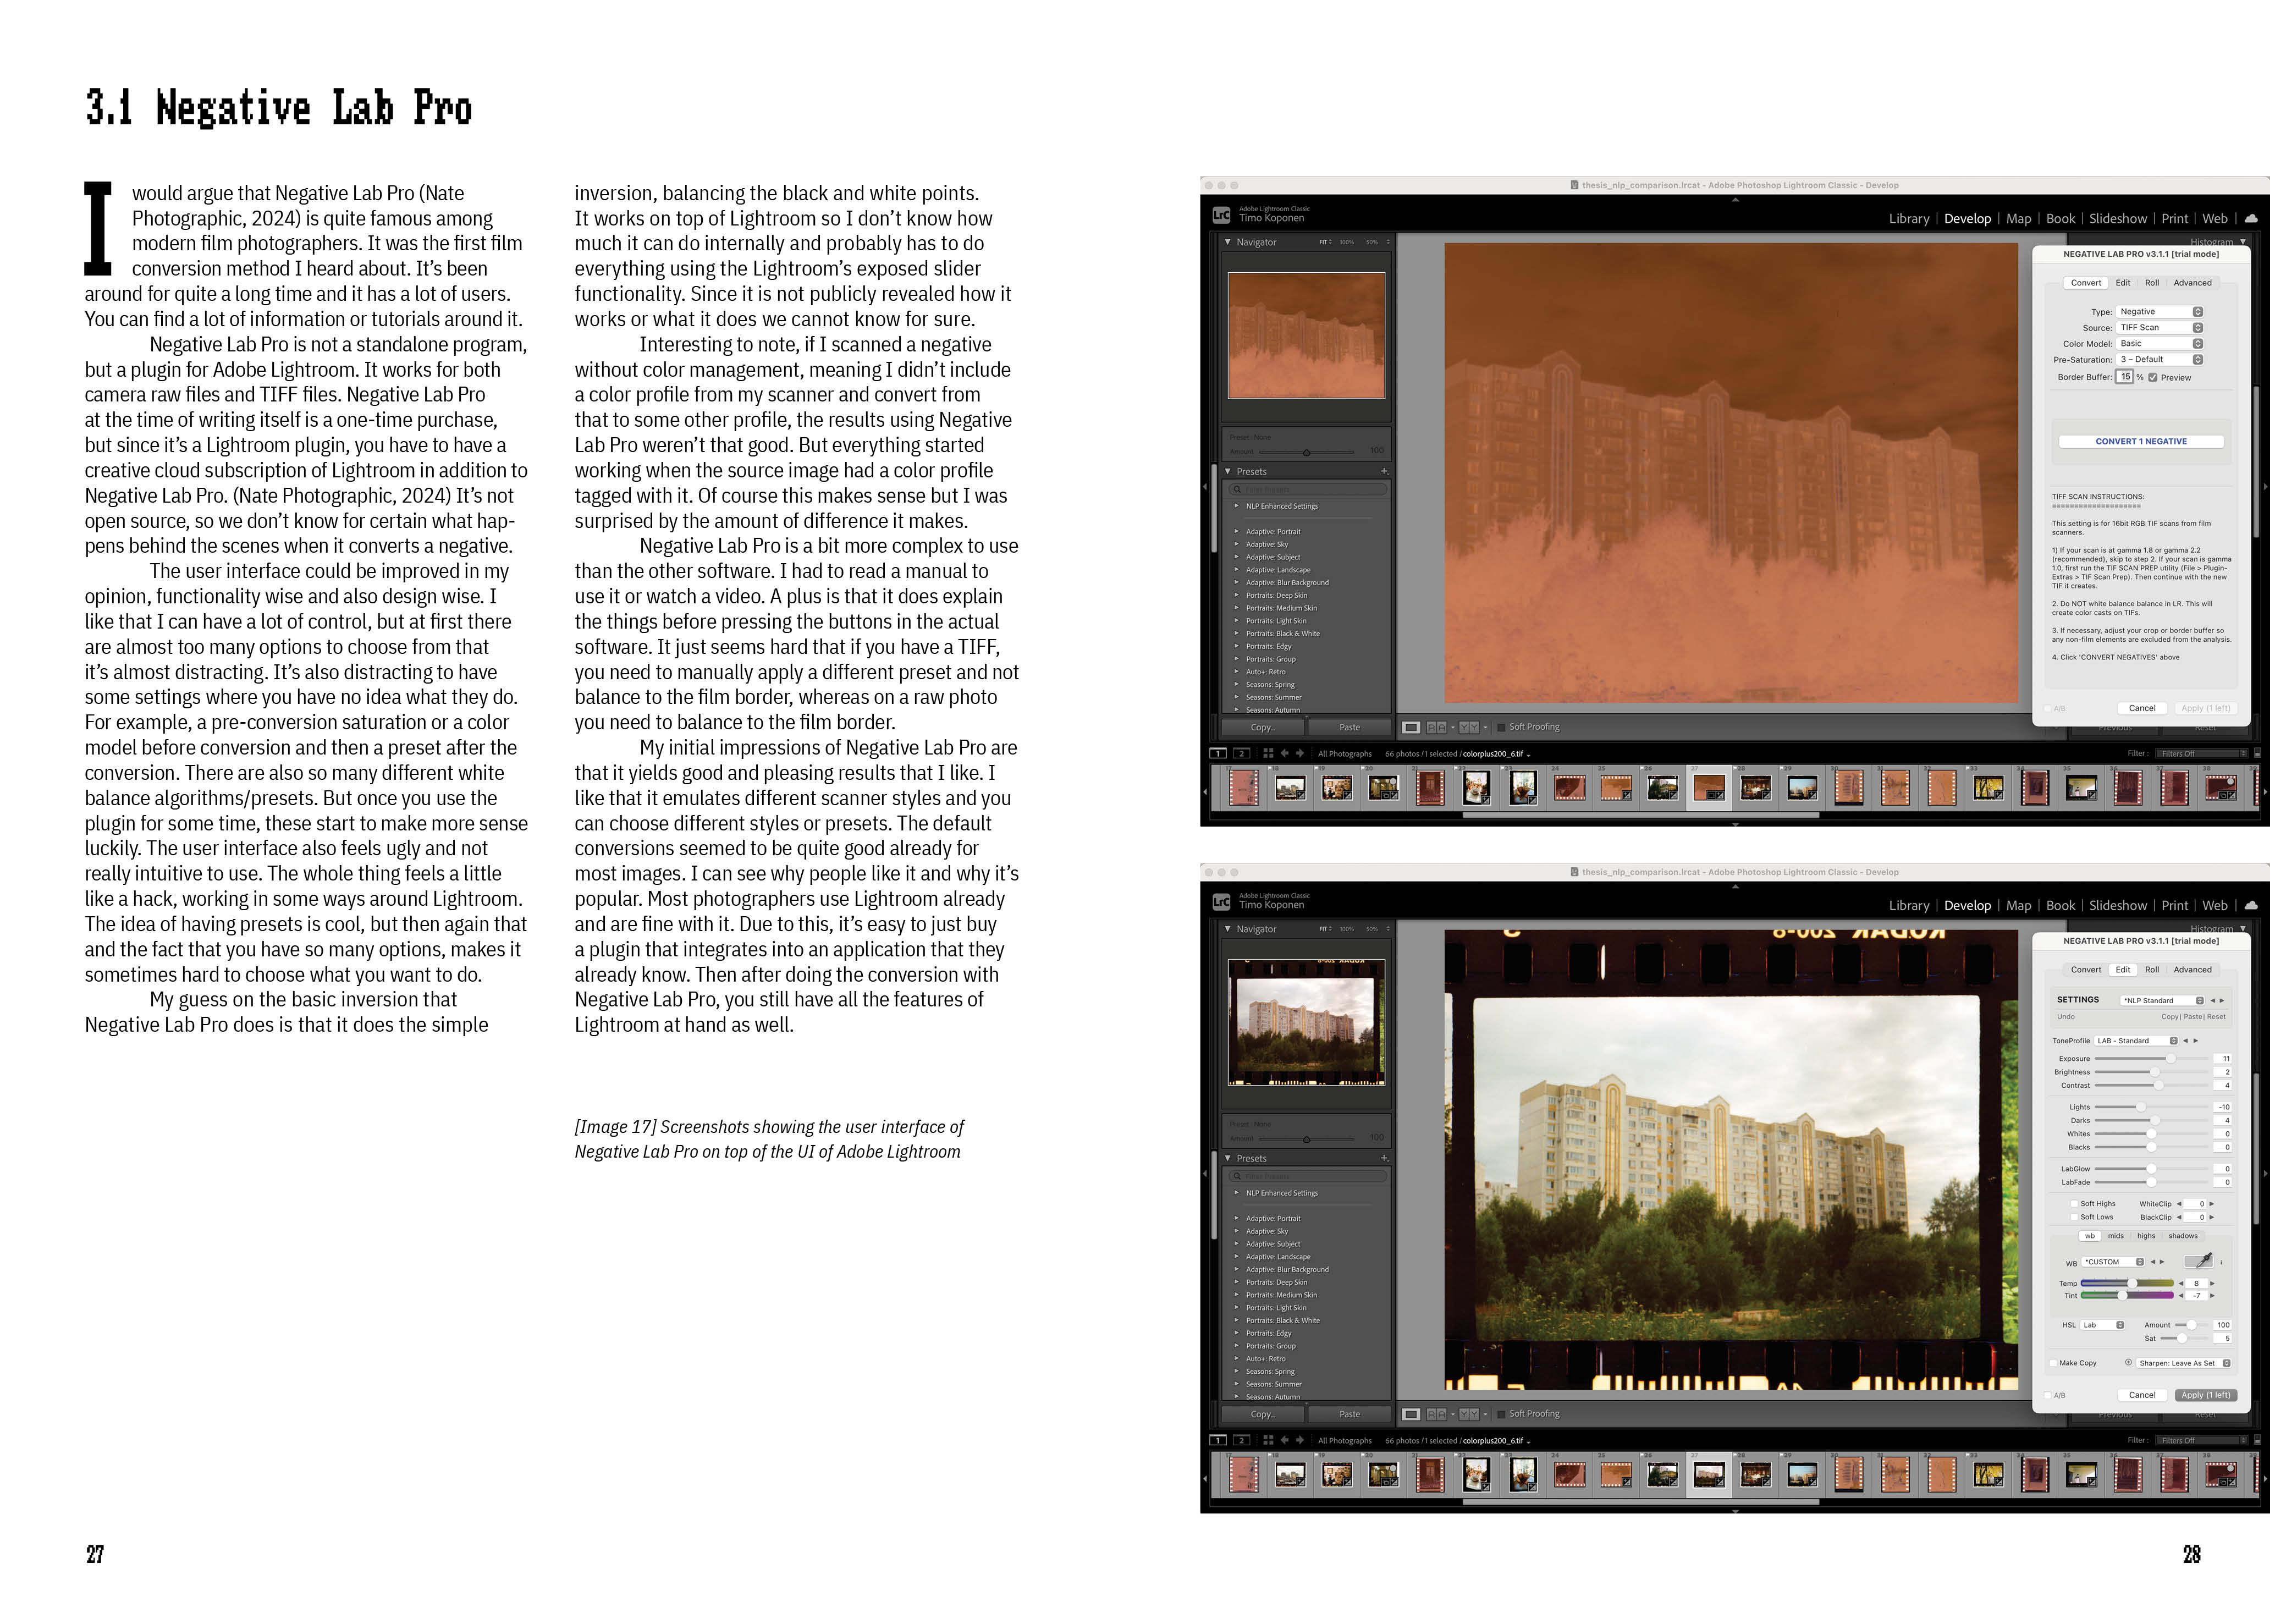
Task: Click the Temp color slider
Action: point(2127,1283)
